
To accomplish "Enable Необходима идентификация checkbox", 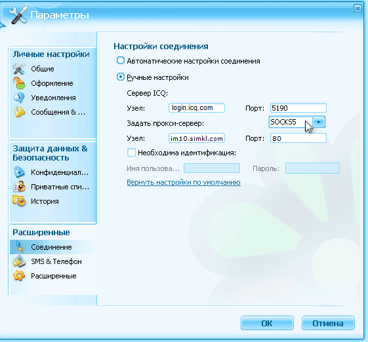I will 131,153.
